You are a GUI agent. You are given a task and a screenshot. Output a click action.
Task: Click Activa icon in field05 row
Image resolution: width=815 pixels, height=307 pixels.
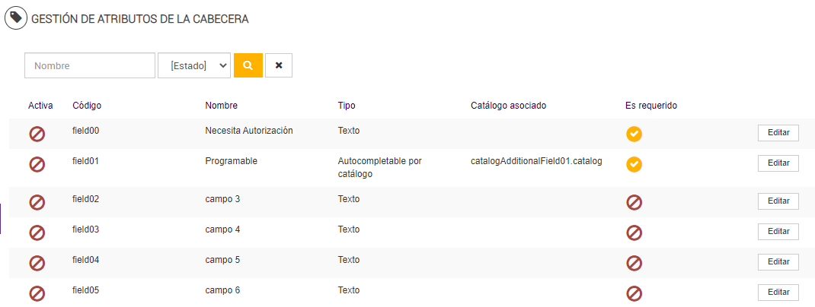point(37,293)
